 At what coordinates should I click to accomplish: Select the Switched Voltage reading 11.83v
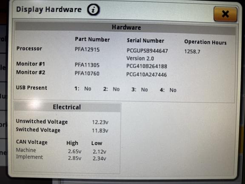coord(100,130)
